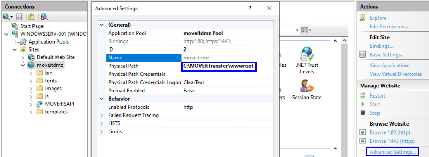The image size is (429, 157).
Task: Click the green Restart arrows icon
Action: [x=363, y=96]
